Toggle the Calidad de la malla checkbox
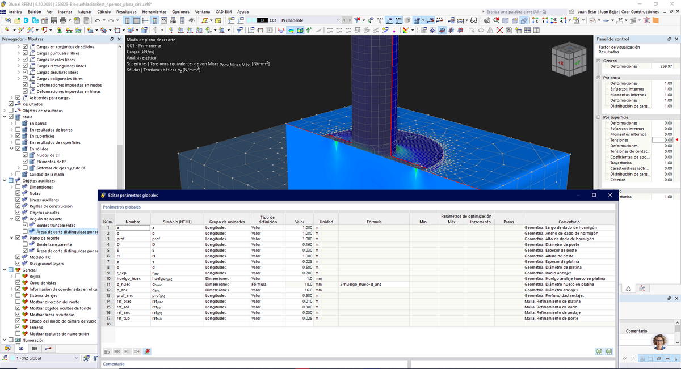Image resolution: width=681 pixels, height=369 pixels. point(18,175)
